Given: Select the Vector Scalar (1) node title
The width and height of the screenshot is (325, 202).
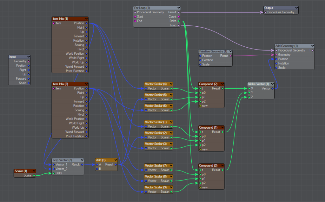Looking at the screenshot, I should pyautogui.click(x=156, y=122).
